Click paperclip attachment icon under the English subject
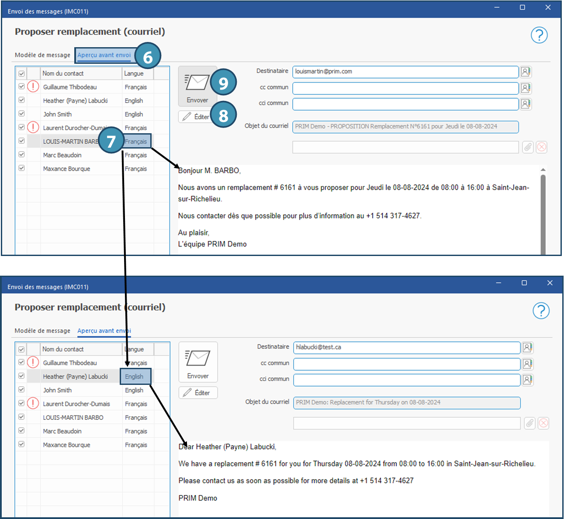 click(x=529, y=423)
